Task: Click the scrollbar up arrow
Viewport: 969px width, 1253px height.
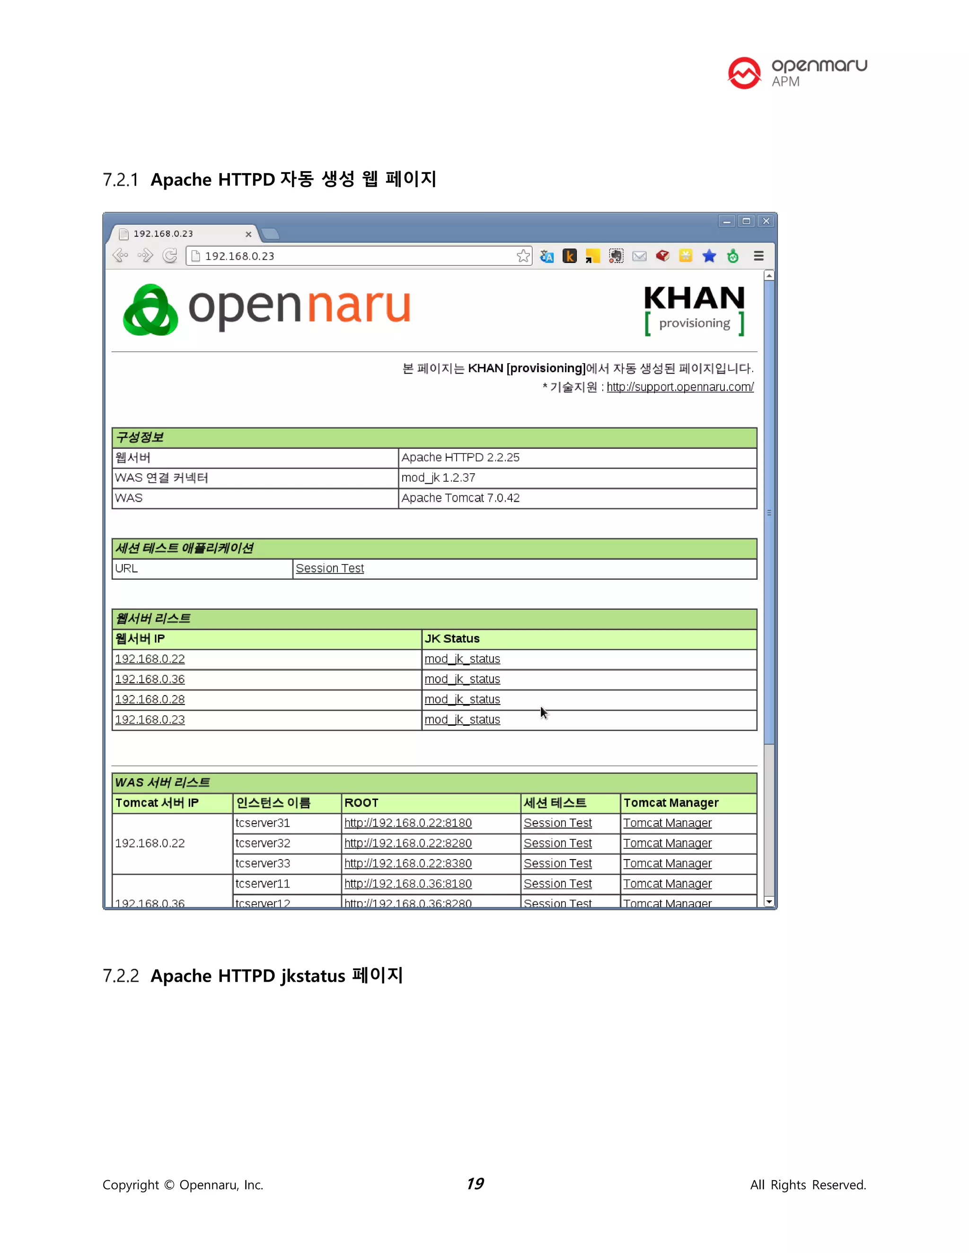Action: (x=769, y=276)
